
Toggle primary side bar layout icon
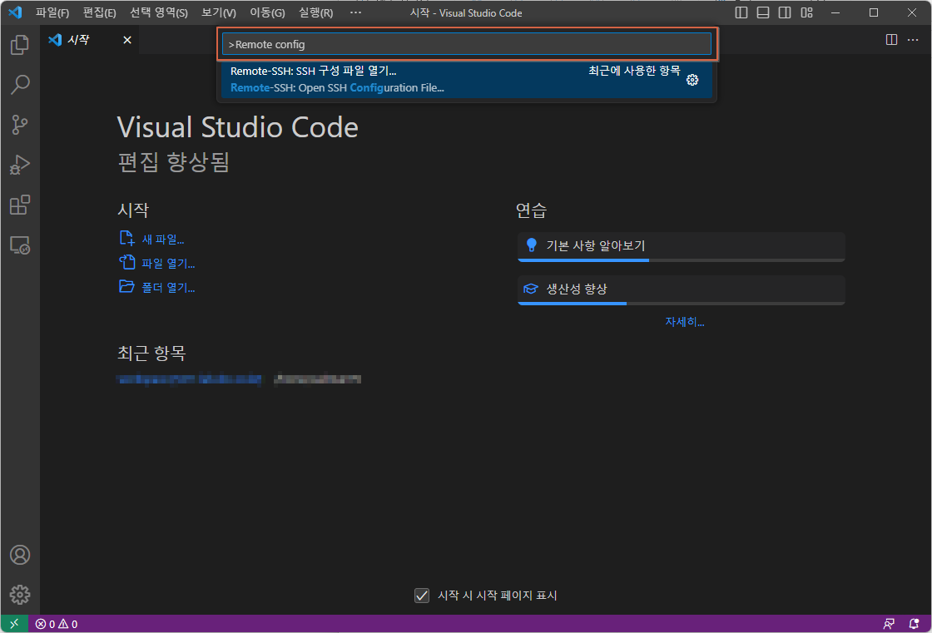point(741,12)
